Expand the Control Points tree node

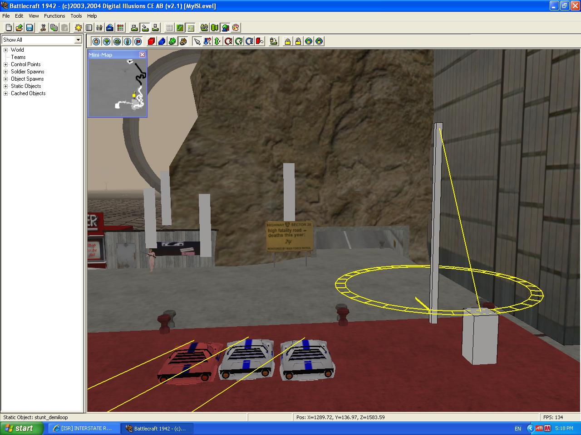[6, 64]
